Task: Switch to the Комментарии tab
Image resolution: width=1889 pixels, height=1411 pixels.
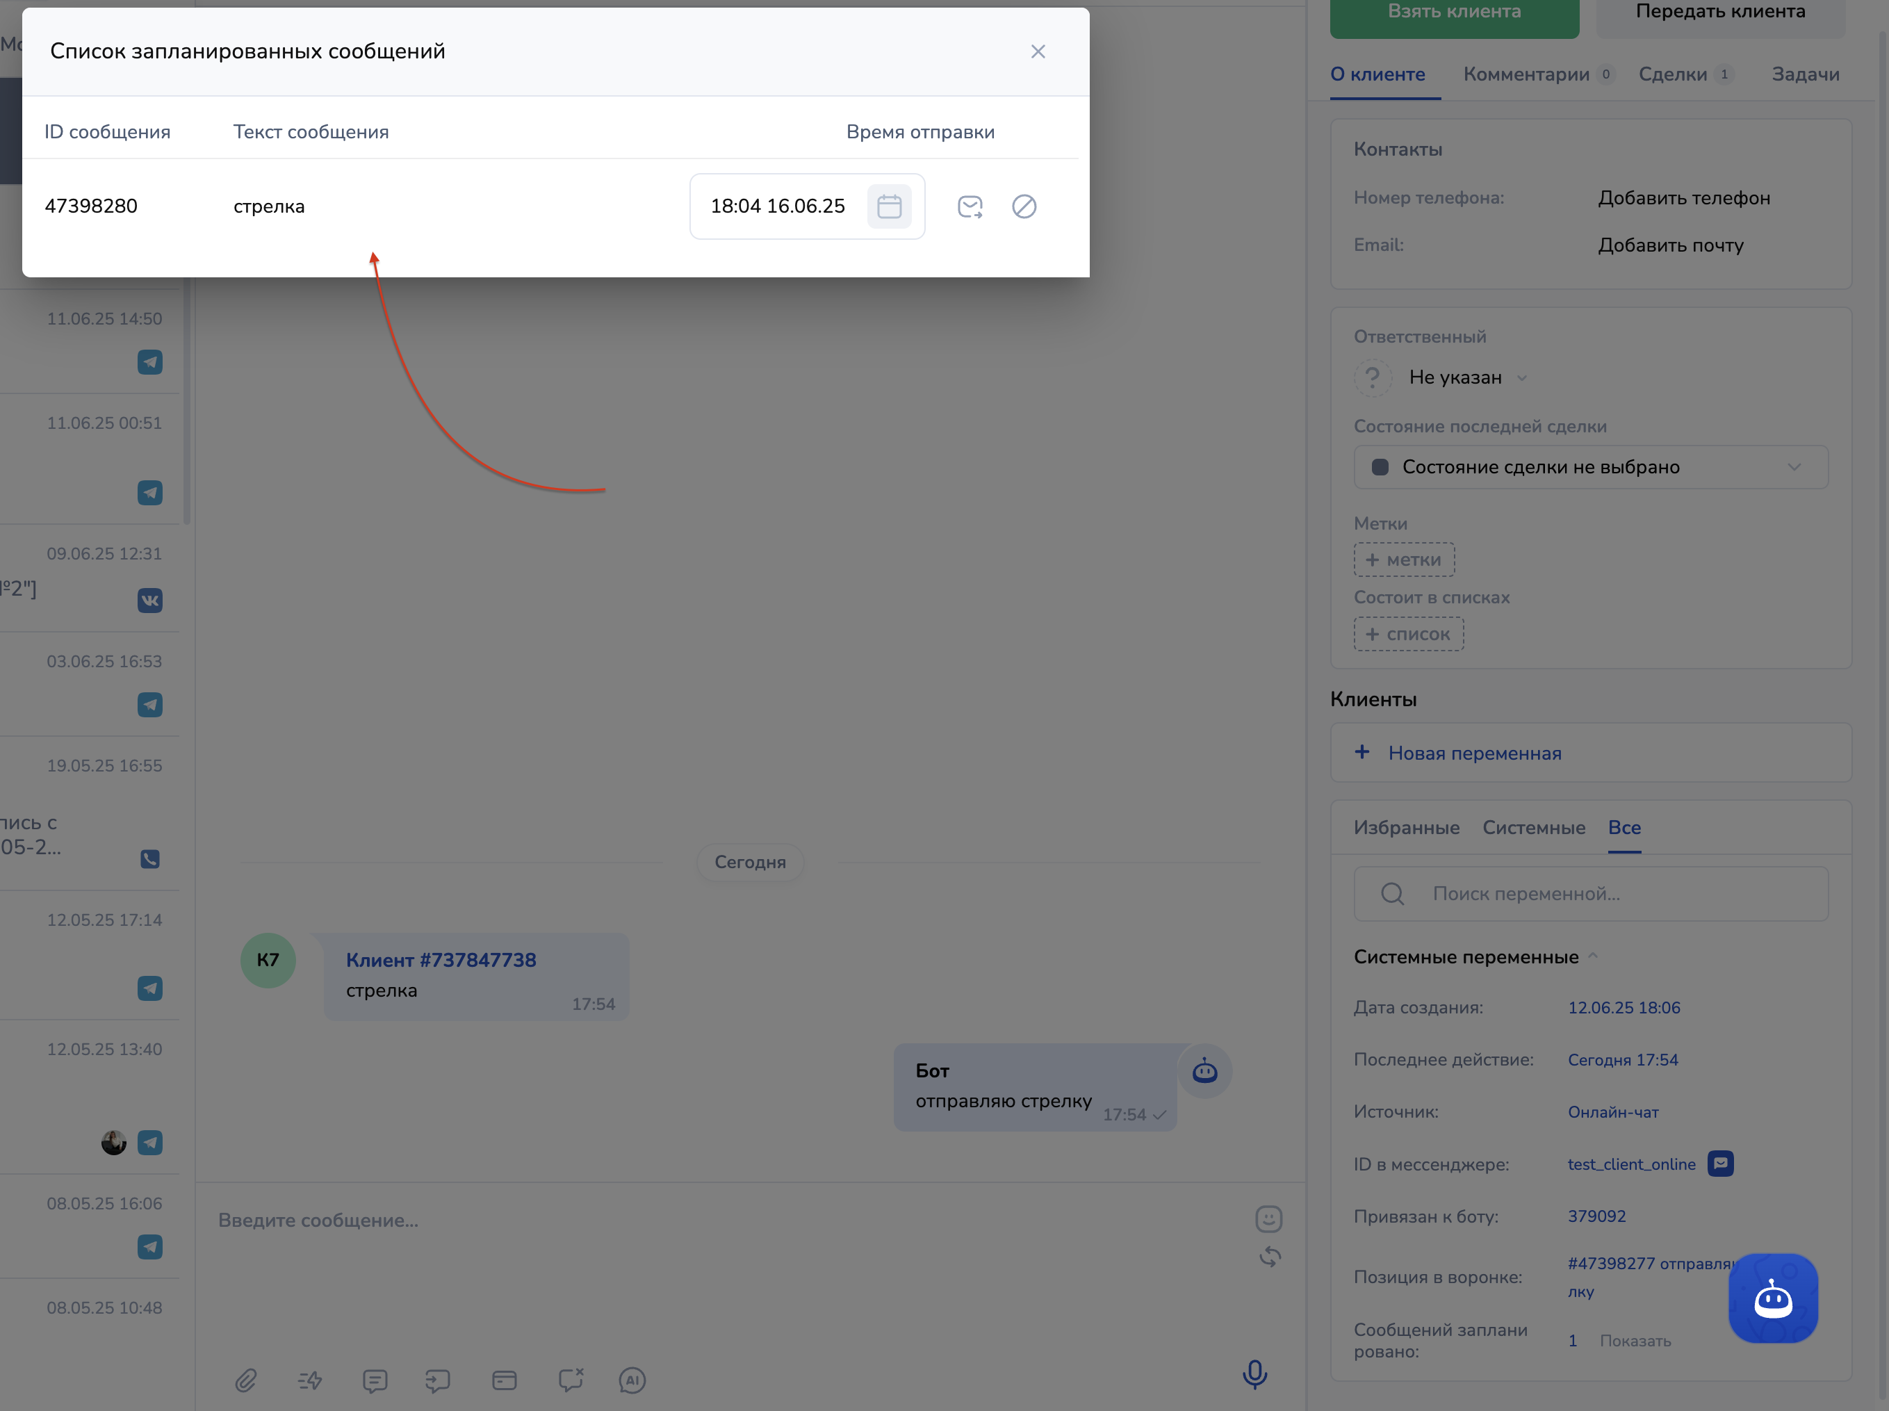Action: coord(1526,74)
